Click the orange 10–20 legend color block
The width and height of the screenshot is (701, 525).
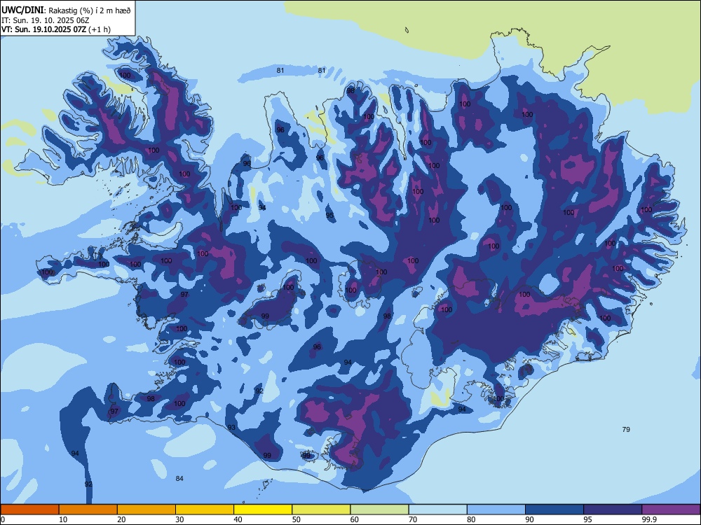(88, 510)
